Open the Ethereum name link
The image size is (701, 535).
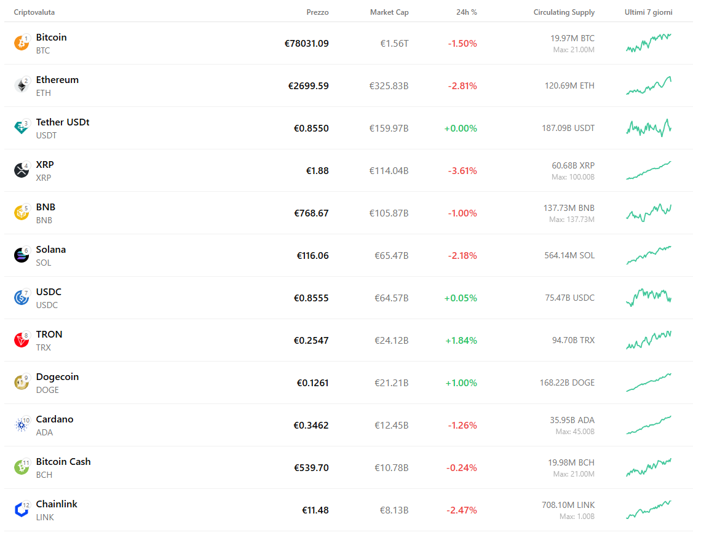tap(57, 80)
